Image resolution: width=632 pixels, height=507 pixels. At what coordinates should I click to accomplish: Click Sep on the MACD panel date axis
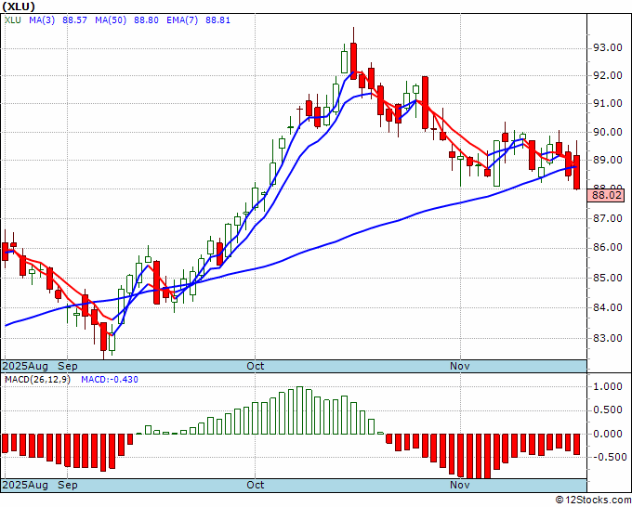pyautogui.click(x=67, y=485)
